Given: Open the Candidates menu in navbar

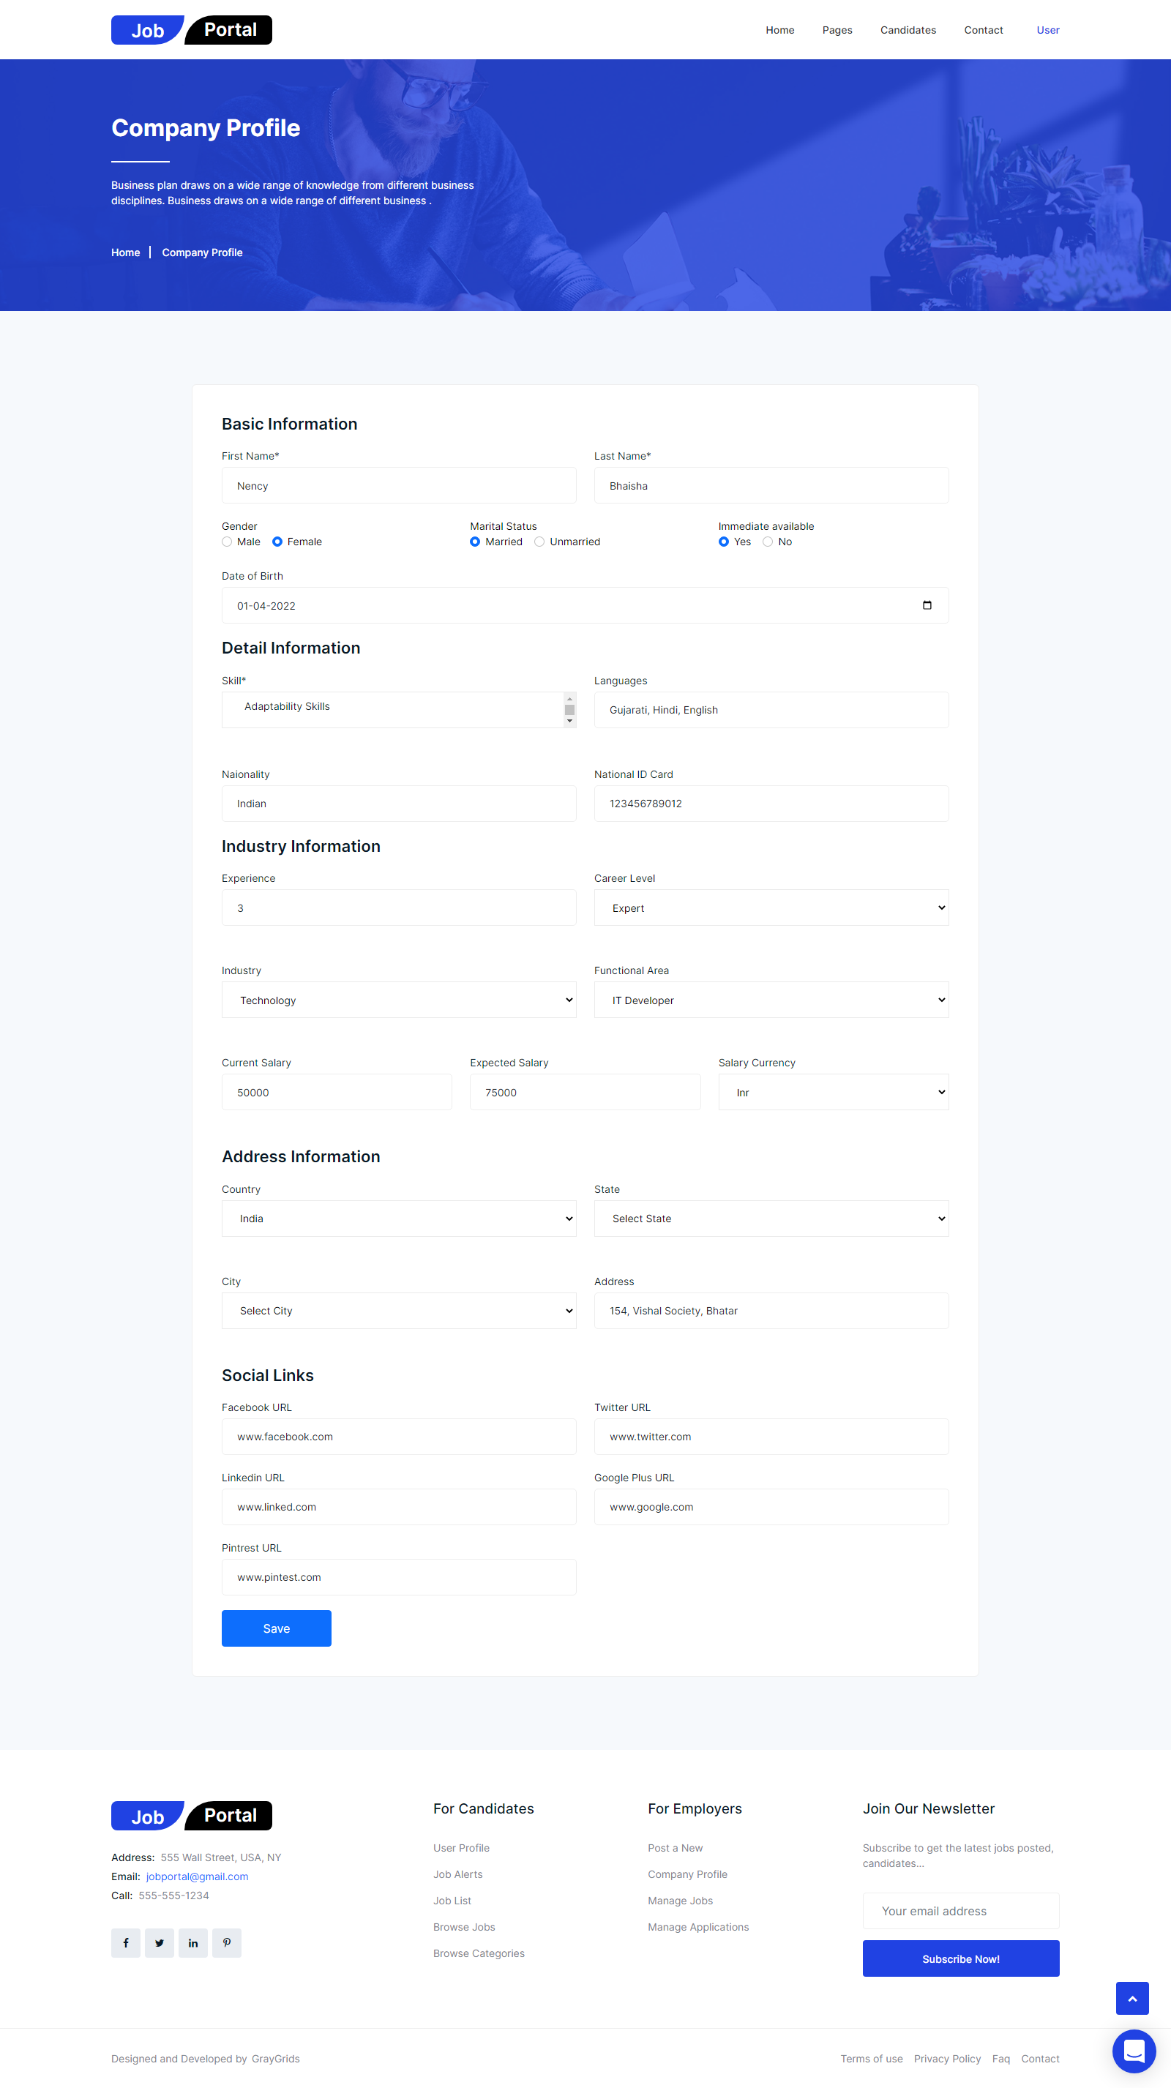Looking at the screenshot, I should coord(908,30).
